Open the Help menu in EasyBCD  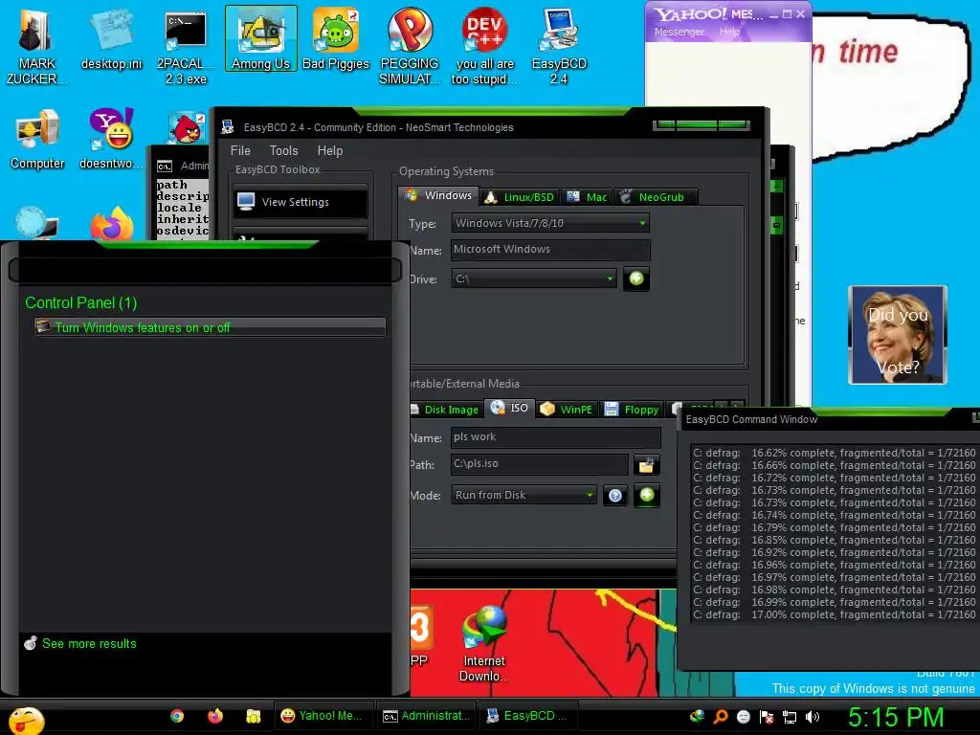pyautogui.click(x=330, y=150)
